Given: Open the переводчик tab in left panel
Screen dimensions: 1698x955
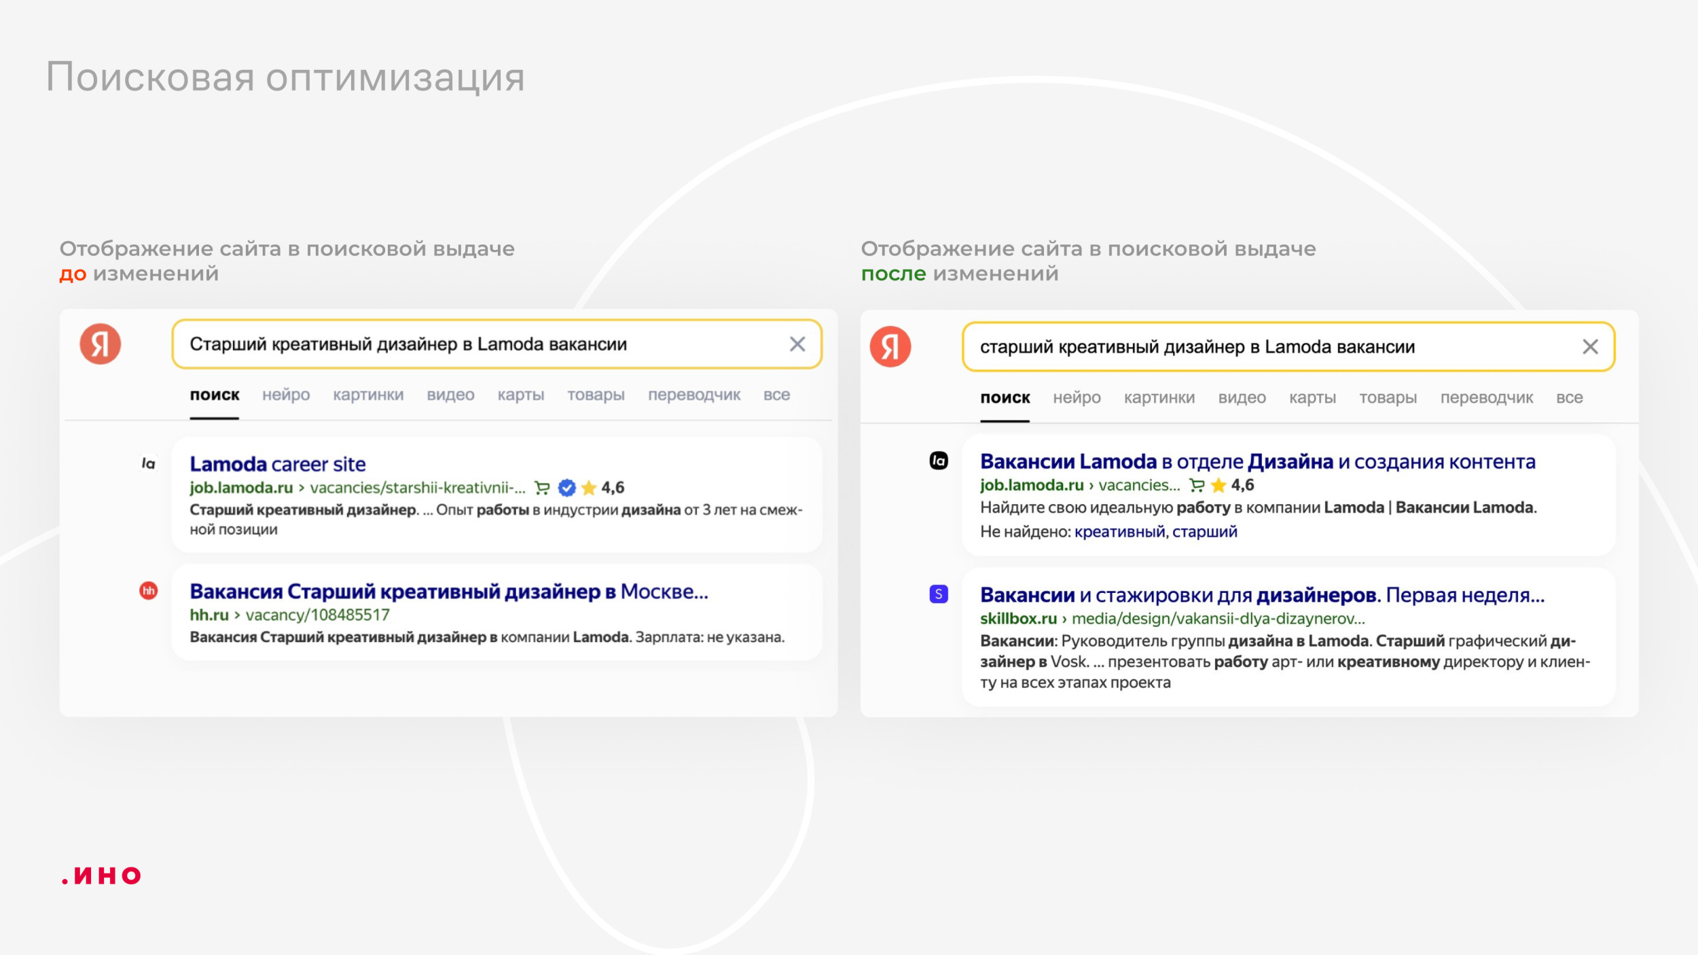Looking at the screenshot, I should tap(693, 395).
